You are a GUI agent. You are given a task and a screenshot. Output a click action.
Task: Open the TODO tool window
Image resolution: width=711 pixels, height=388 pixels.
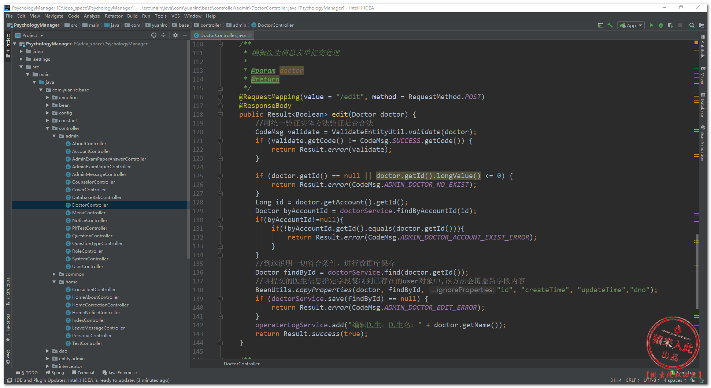[27, 373]
